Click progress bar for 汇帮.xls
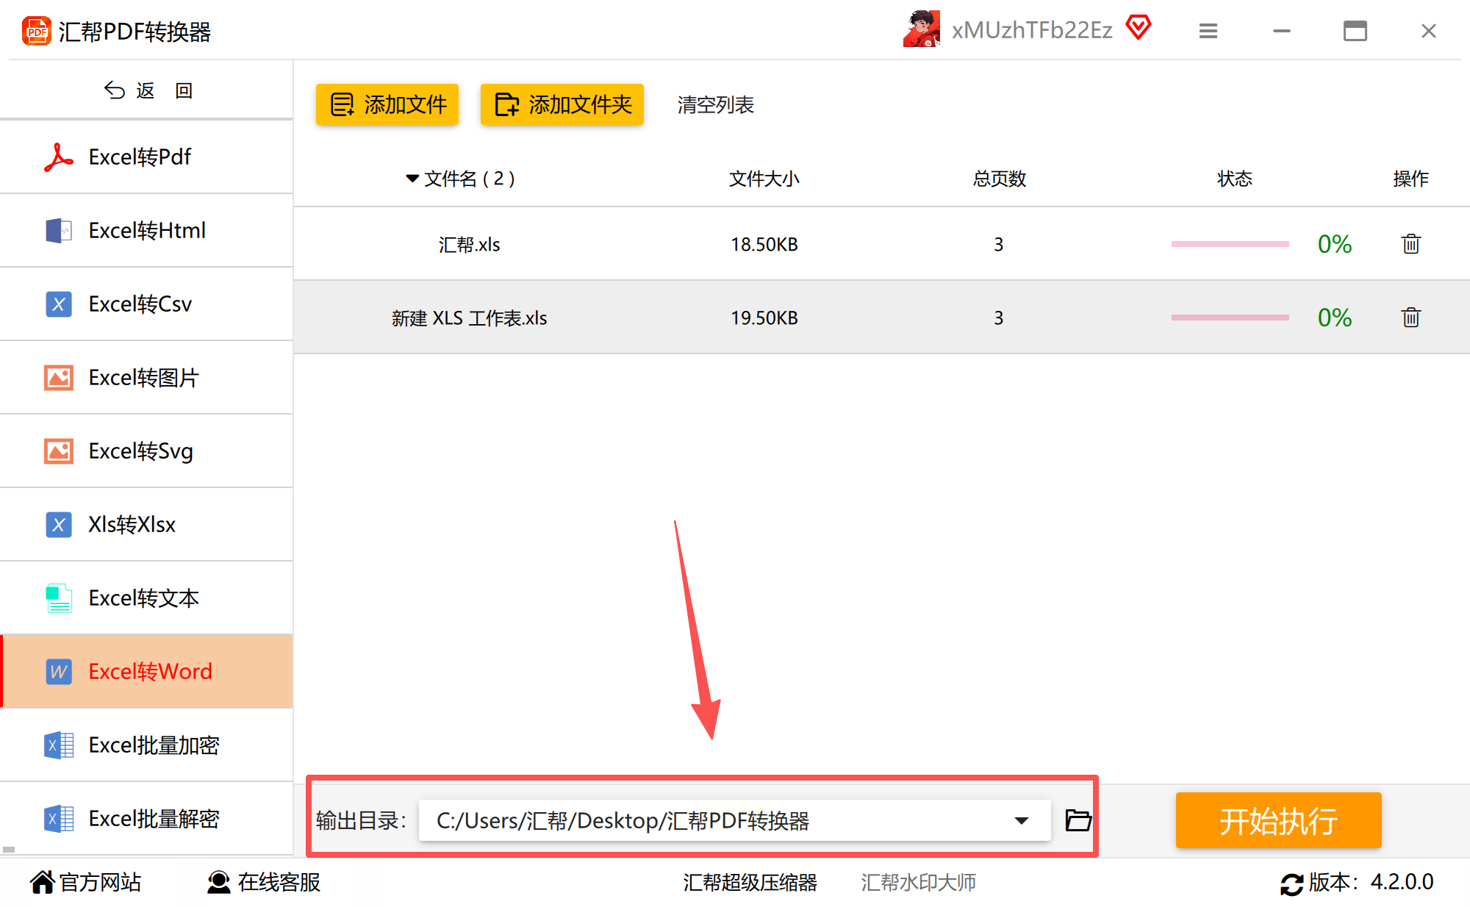This screenshot has height=907, width=1470. click(x=1230, y=244)
